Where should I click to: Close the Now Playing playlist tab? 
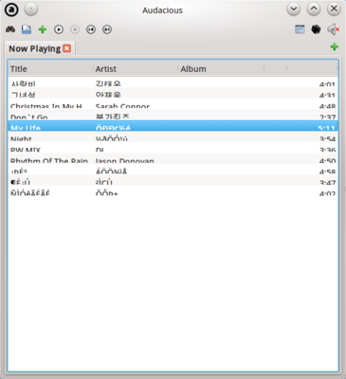(x=66, y=48)
